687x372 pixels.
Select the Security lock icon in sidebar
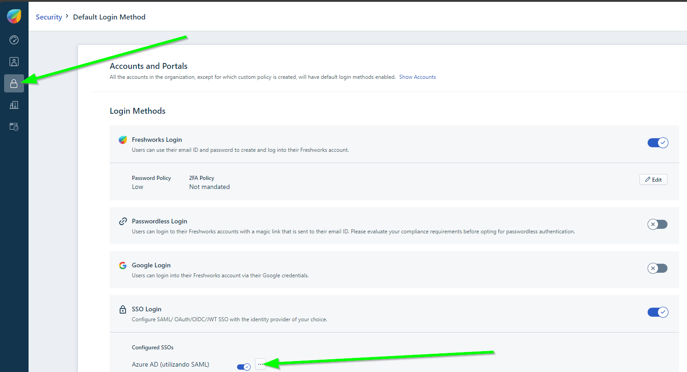(14, 83)
